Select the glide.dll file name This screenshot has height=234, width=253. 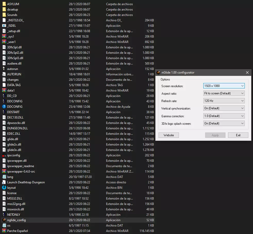[x=13, y=139]
